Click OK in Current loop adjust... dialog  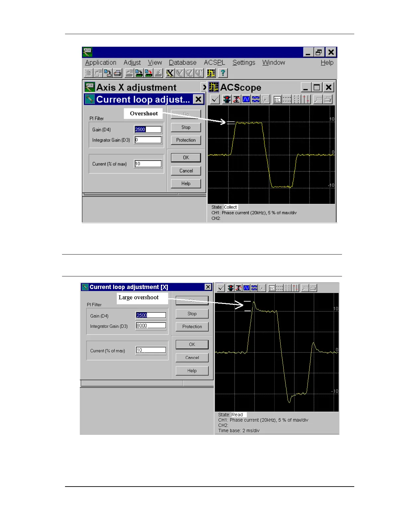(186, 157)
